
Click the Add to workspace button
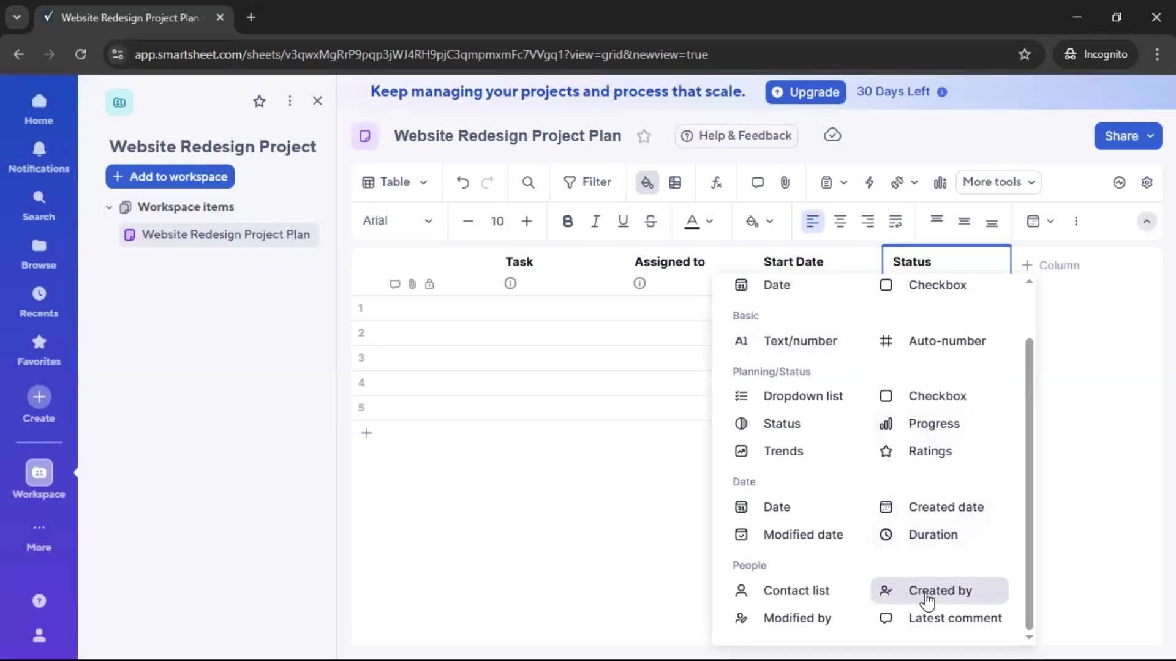[x=170, y=176]
